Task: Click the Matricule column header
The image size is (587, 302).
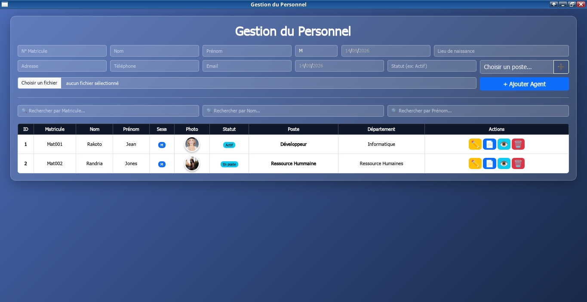Action: 55,129
